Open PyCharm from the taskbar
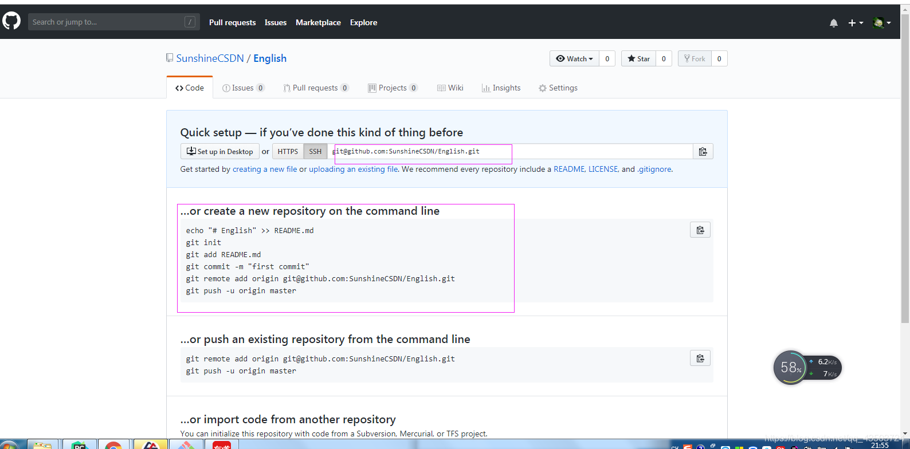The image size is (910, 449). pyautogui.click(x=79, y=445)
